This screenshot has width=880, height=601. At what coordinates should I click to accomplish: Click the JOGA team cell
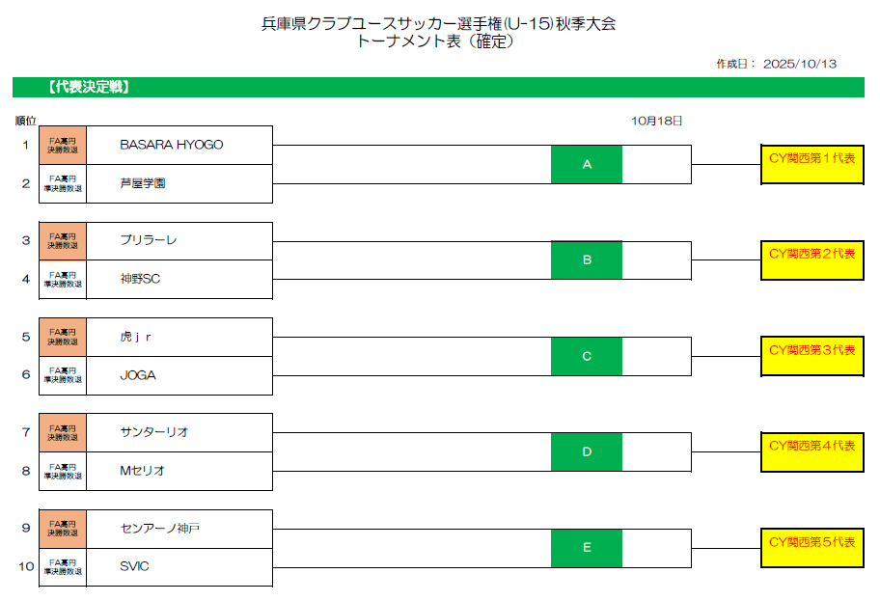[x=179, y=375]
